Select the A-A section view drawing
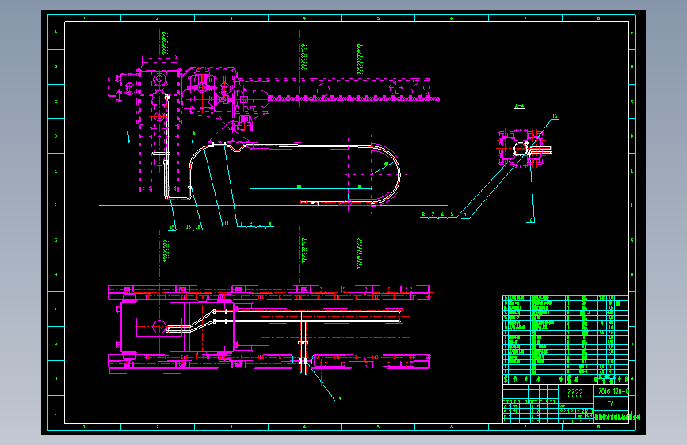 point(524,148)
